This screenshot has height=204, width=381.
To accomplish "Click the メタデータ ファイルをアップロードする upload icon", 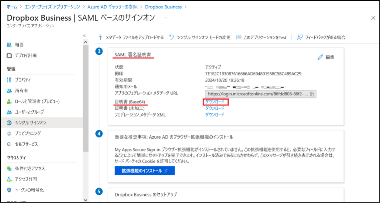I will click(100, 37).
